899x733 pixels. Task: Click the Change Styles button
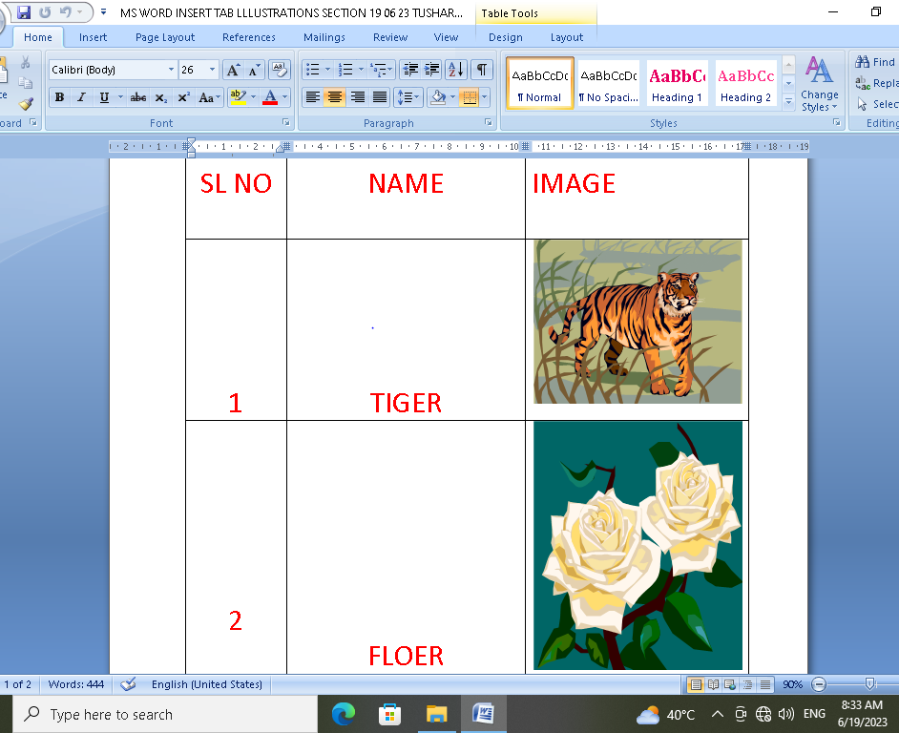pyautogui.click(x=819, y=84)
